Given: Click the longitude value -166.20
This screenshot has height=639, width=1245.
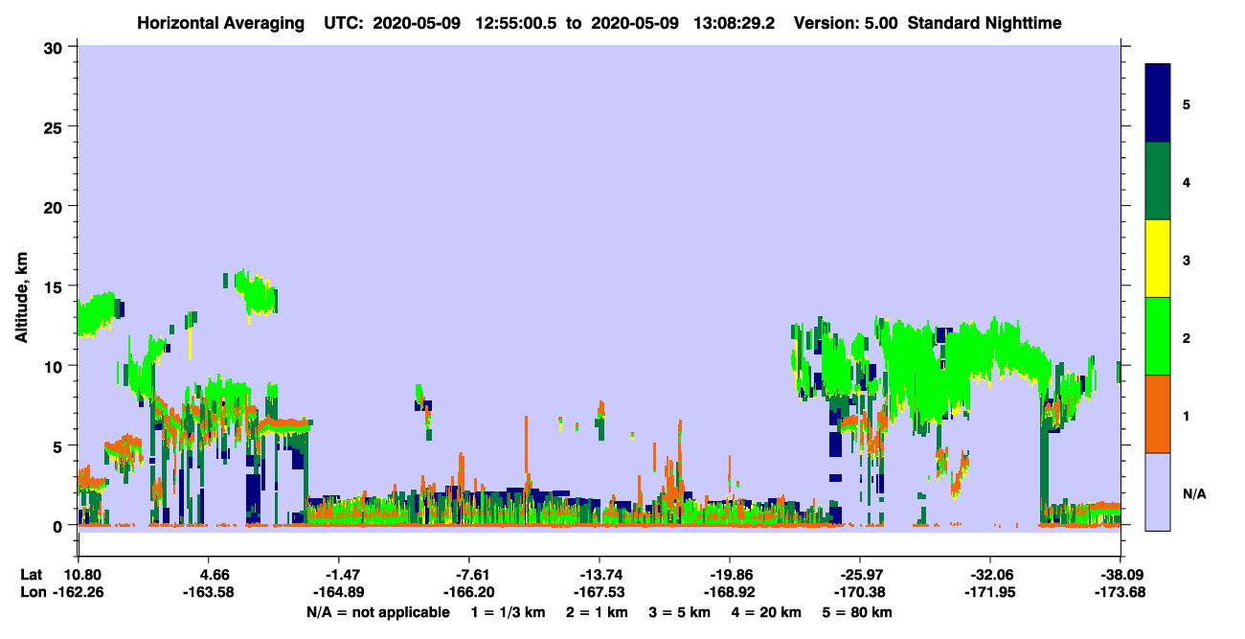Looking at the screenshot, I should [470, 592].
